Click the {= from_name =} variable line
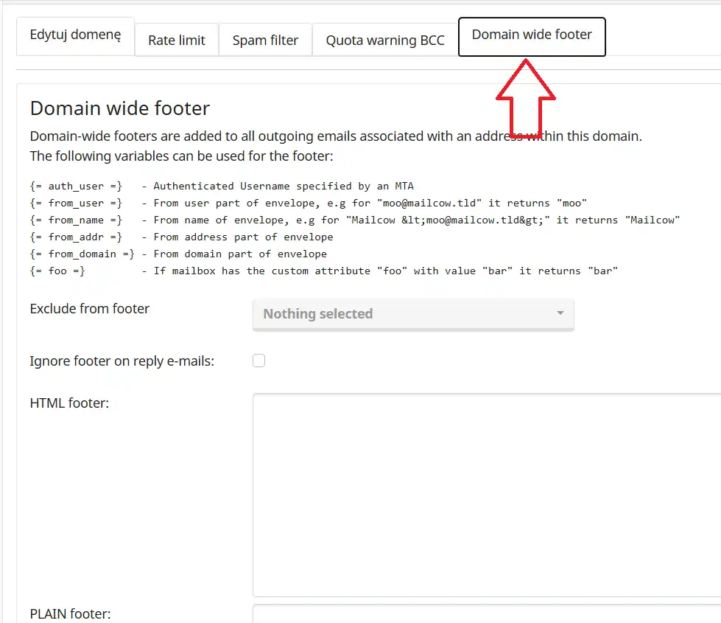Screen dimensions: 721x623 coord(355,220)
